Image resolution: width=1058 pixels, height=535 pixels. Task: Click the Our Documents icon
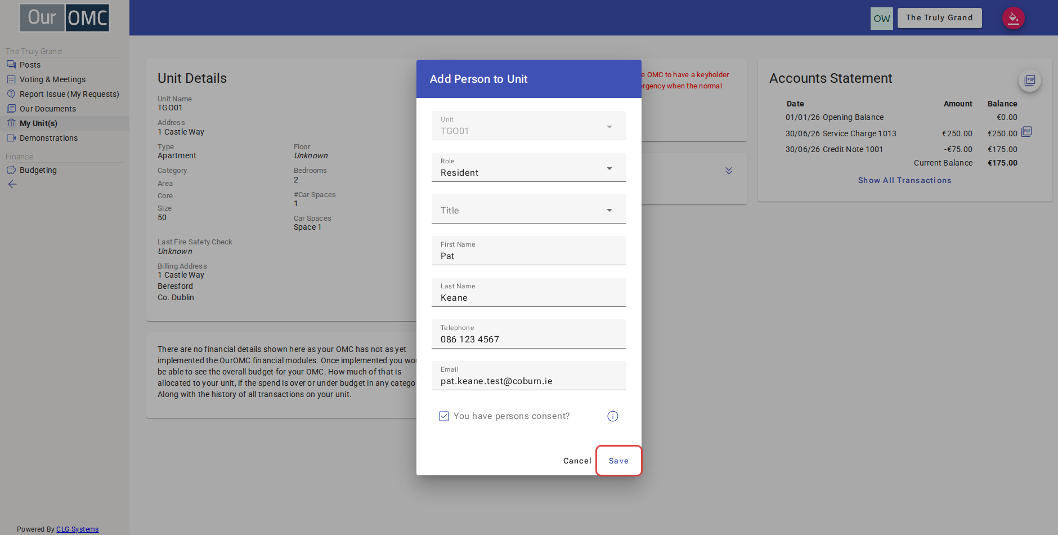click(11, 109)
